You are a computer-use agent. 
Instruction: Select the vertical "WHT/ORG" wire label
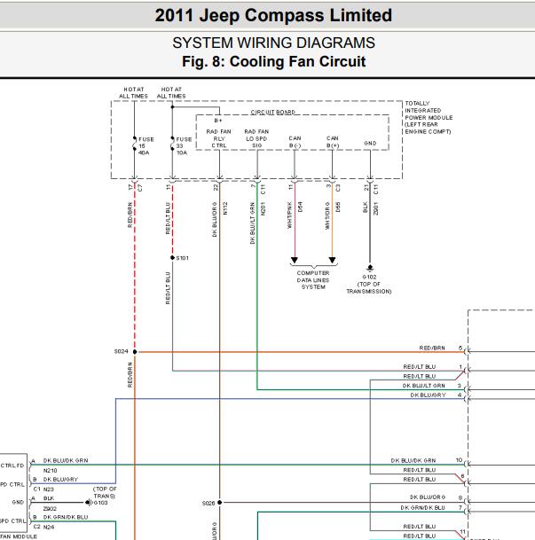click(x=327, y=215)
